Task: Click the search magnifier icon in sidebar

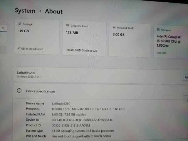Action: [x=3, y=28]
